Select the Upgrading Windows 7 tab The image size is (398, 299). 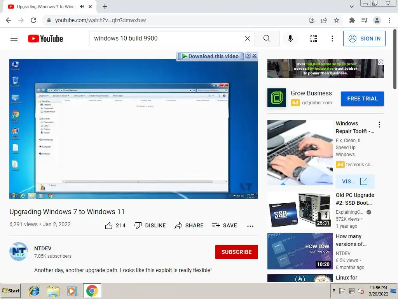pyautogui.click(x=46, y=7)
